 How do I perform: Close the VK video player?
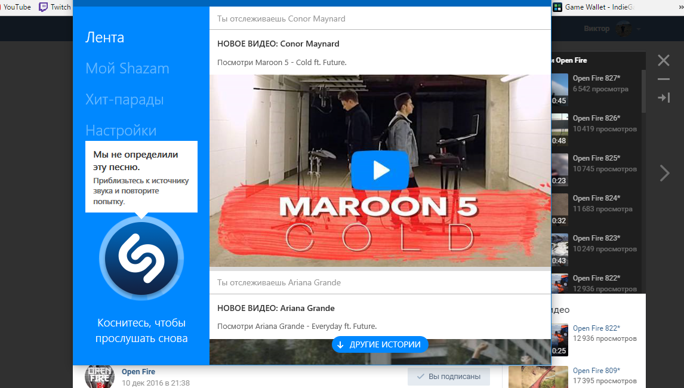pyautogui.click(x=664, y=60)
